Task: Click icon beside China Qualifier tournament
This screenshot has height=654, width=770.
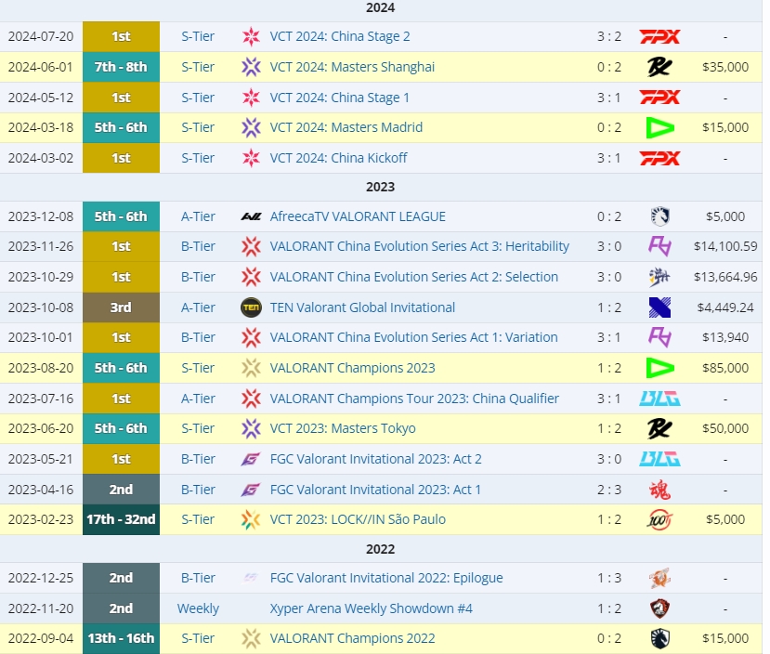Action: point(251,399)
